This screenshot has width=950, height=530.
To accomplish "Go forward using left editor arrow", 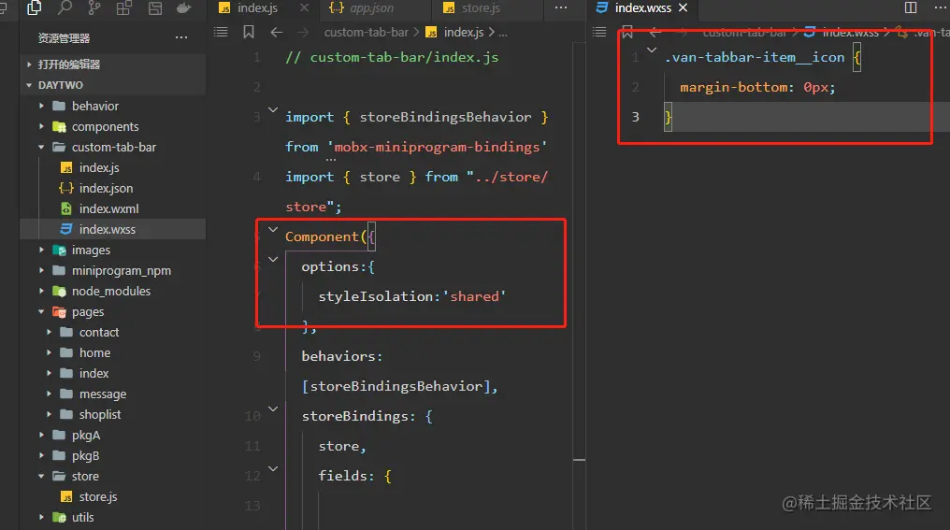I will click(303, 32).
